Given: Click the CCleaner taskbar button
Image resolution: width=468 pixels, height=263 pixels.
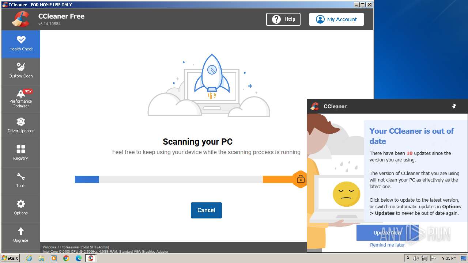Looking at the screenshot, I should coord(91,258).
